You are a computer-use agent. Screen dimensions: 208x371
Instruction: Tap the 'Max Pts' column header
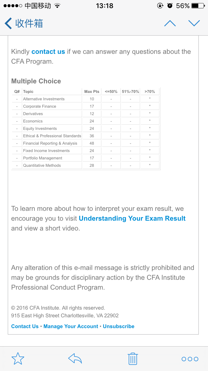click(x=92, y=91)
